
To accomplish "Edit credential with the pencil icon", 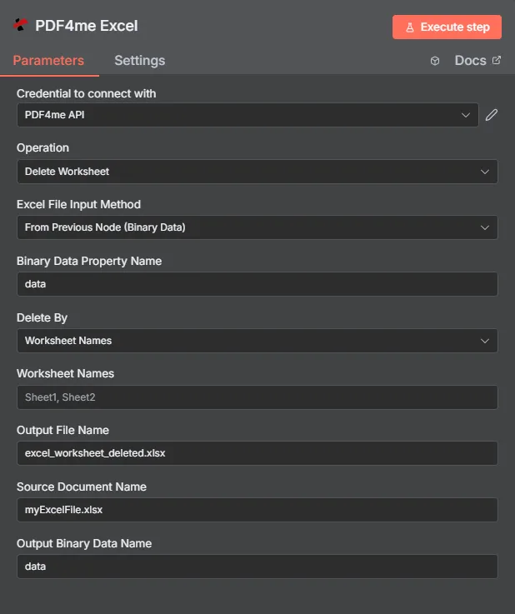I will pos(492,115).
